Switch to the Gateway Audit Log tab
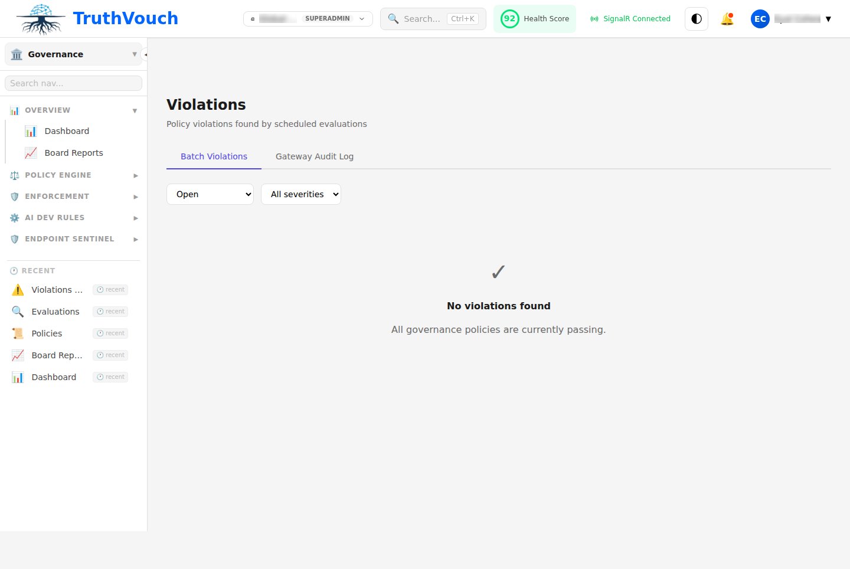The width and height of the screenshot is (850, 569). pyautogui.click(x=314, y=156)
